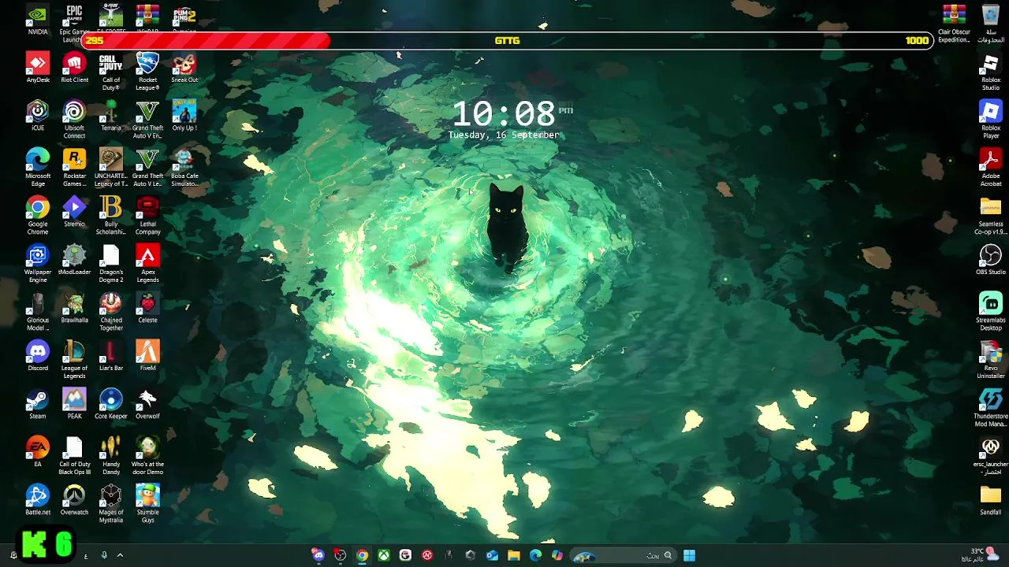1009x567 pixels.
Task: Open the weather widget showing 33°C
Action: tap(981, 555)
